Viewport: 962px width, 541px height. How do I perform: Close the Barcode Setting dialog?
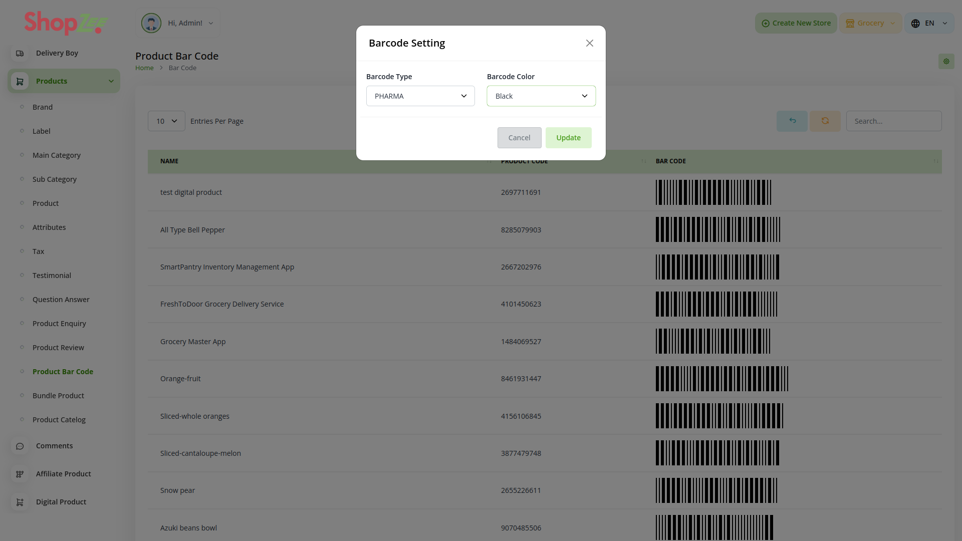coord(590,43)
